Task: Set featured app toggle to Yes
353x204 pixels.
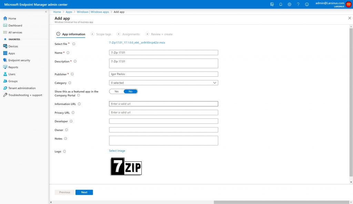Action: pyautogui.click(x=117, y=92)
